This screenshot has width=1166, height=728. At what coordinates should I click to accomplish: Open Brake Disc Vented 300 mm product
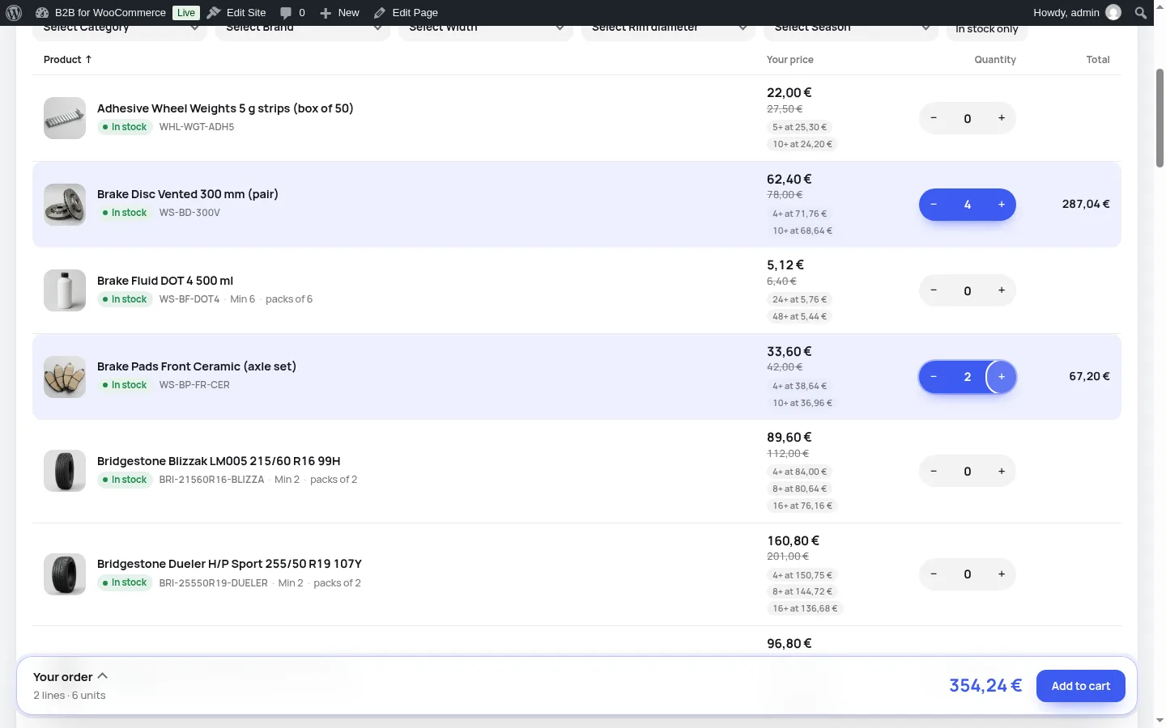(x=188, y=194)
